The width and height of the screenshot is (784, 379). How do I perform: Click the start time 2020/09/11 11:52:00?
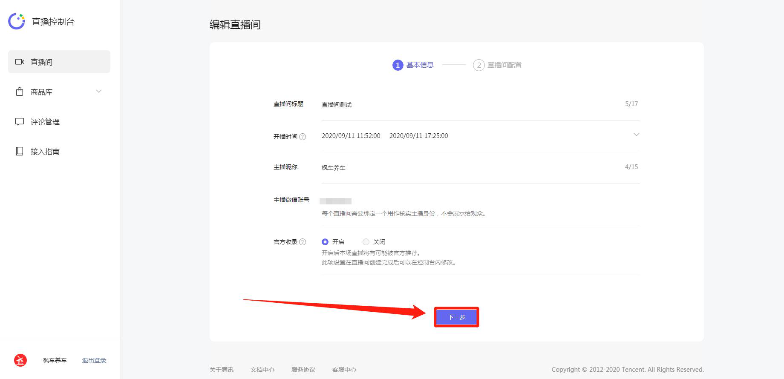(x=351, y=136)
